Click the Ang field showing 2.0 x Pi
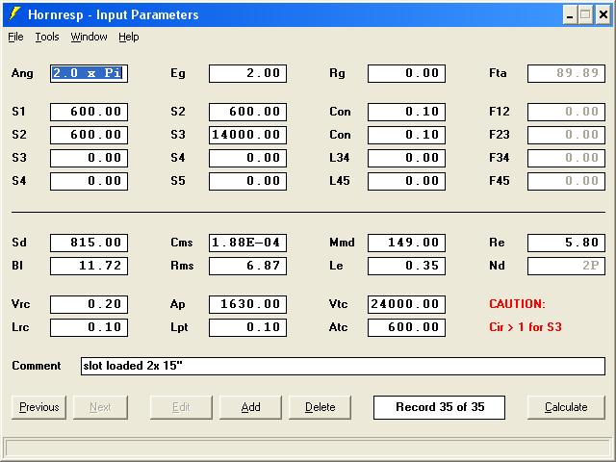The image size is (616, 462). coord(89,73)
